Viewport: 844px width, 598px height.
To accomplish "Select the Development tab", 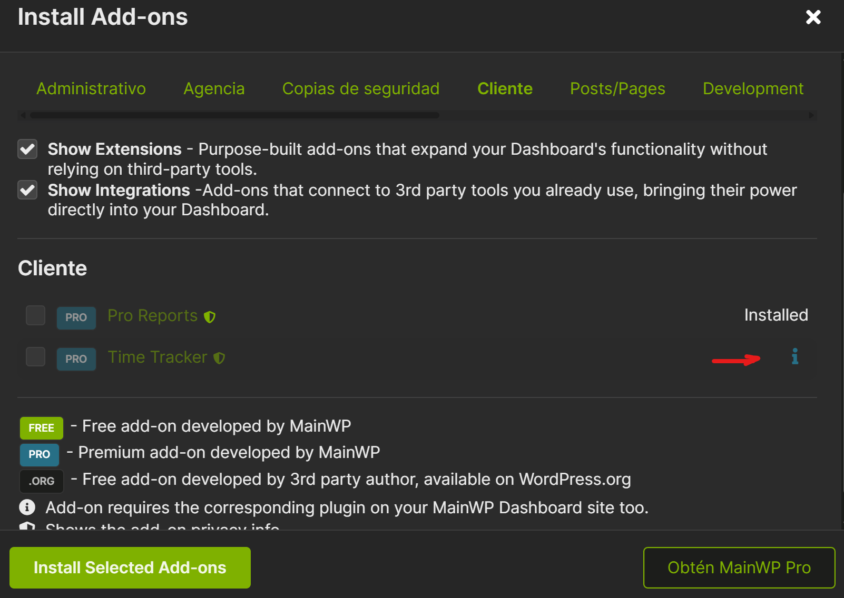I will point(753,88).
